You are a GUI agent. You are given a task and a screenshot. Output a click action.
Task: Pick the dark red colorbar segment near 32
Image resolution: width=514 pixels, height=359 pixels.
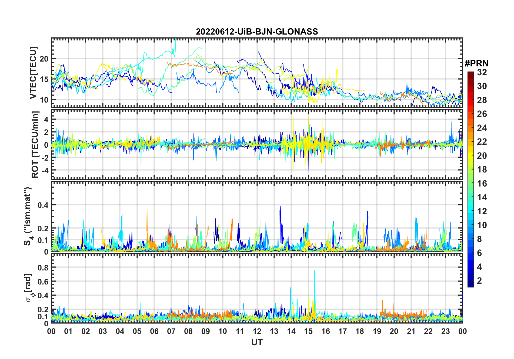point(470,74)
